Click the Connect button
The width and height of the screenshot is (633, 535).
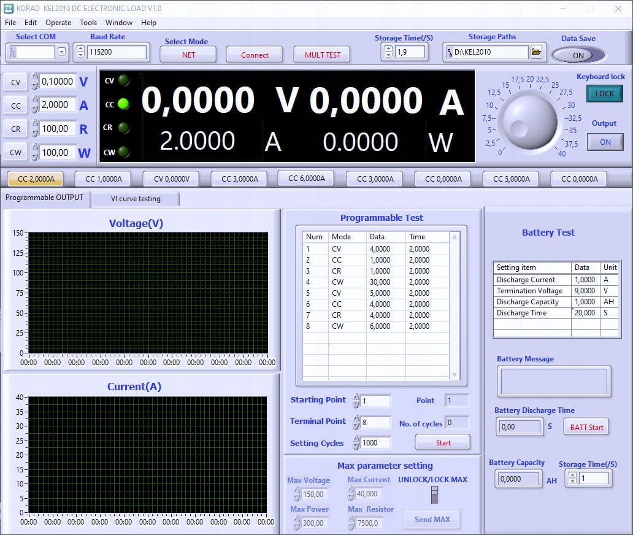[255, 55]
